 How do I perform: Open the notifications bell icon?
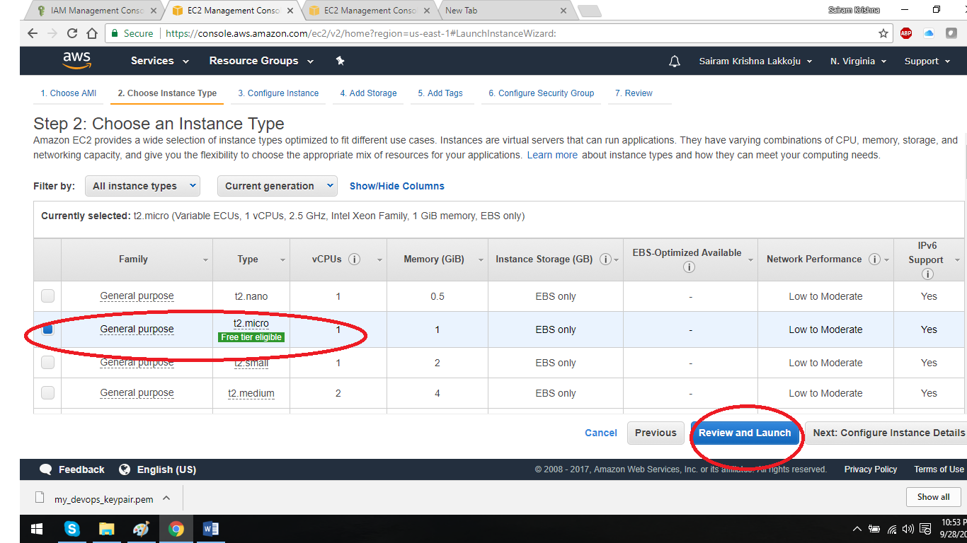675,62
